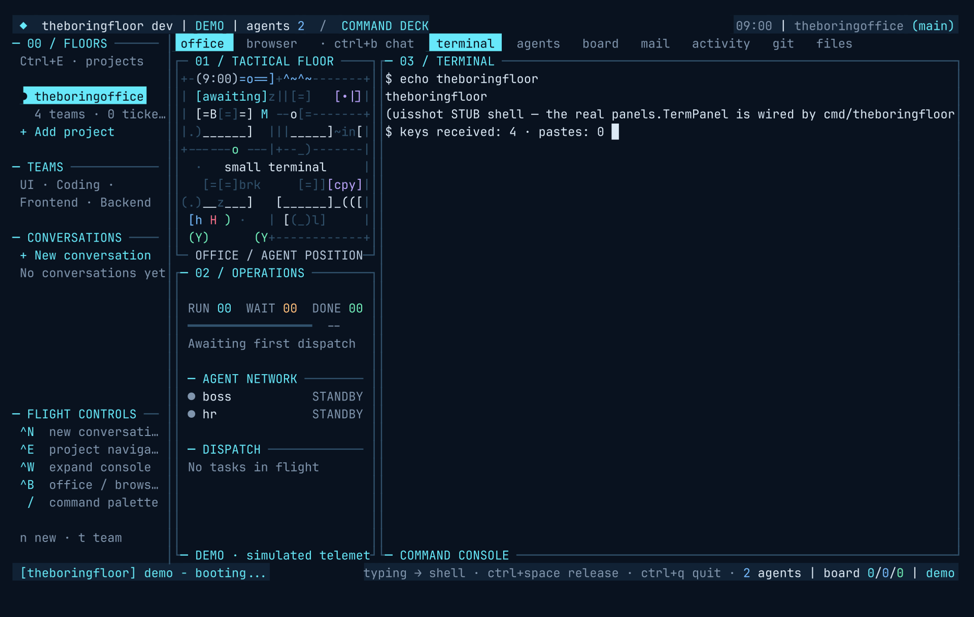Image resolution: width=974 pixels, height=617 pixels.
Task: Click the UI team
Action: point(27,185)
